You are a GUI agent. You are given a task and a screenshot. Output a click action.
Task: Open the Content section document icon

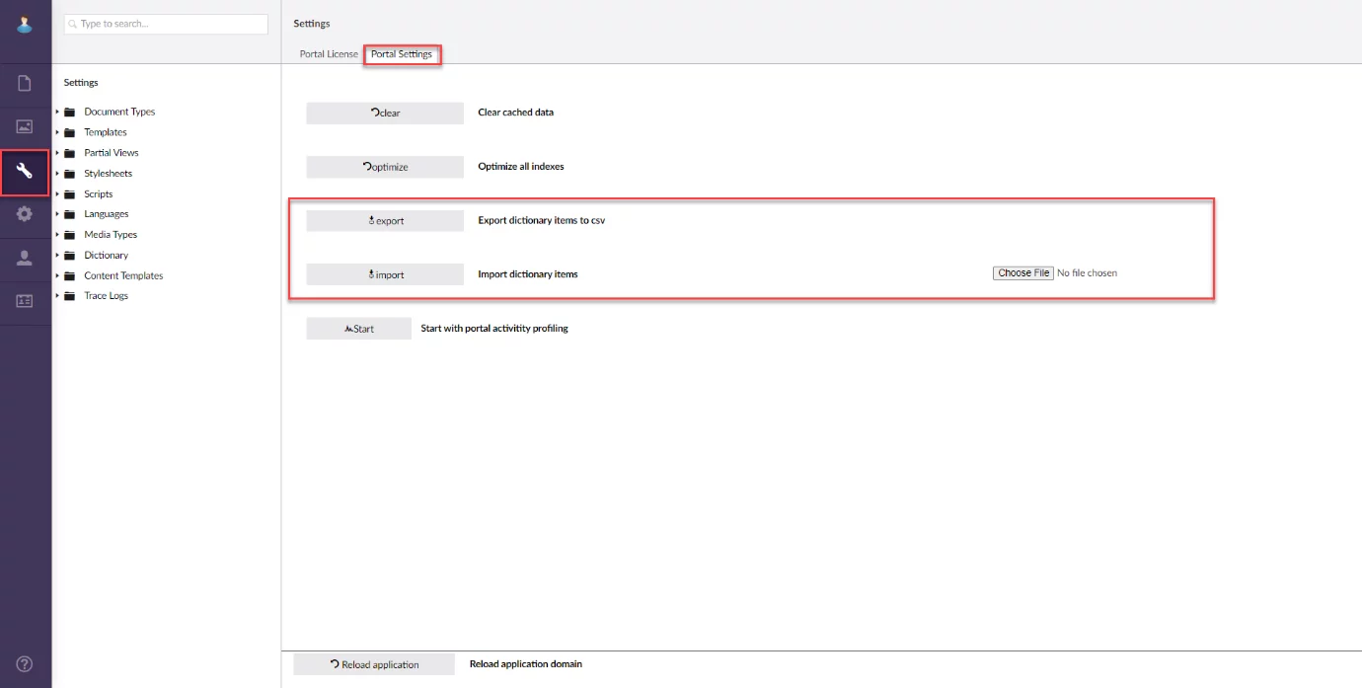coord(25,84)
